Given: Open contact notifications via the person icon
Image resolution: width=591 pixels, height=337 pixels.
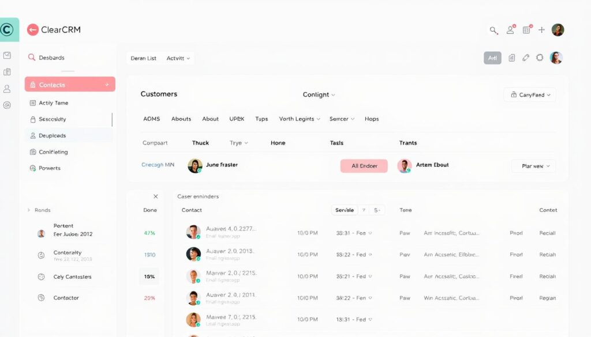Looking at the screenshot, I should (510, 29).
